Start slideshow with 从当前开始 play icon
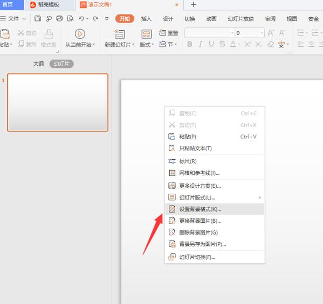This screenshot has width=323, height=304. tap(80, 34)
